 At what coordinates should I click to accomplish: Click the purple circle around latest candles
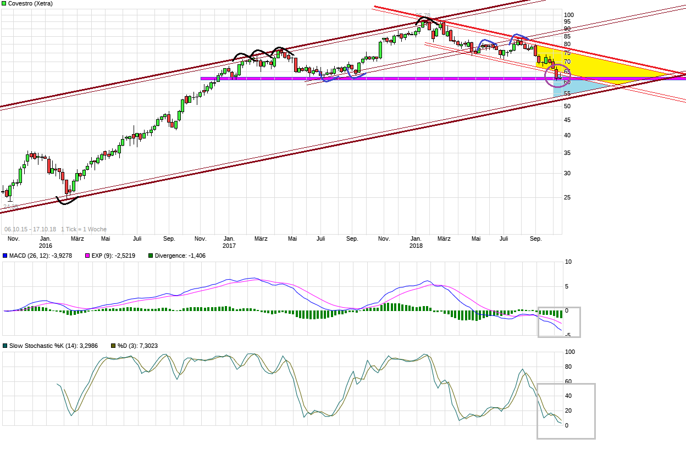558,76
